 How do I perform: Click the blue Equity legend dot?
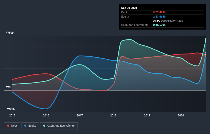click(x=25, y=126)
